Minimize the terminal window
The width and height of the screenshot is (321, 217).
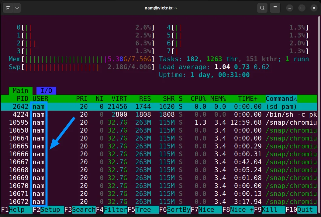[289, 8]
